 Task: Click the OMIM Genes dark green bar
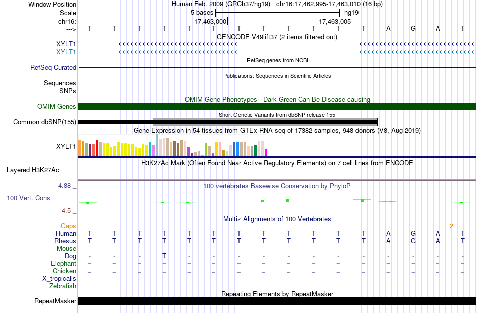coord(277,107)
